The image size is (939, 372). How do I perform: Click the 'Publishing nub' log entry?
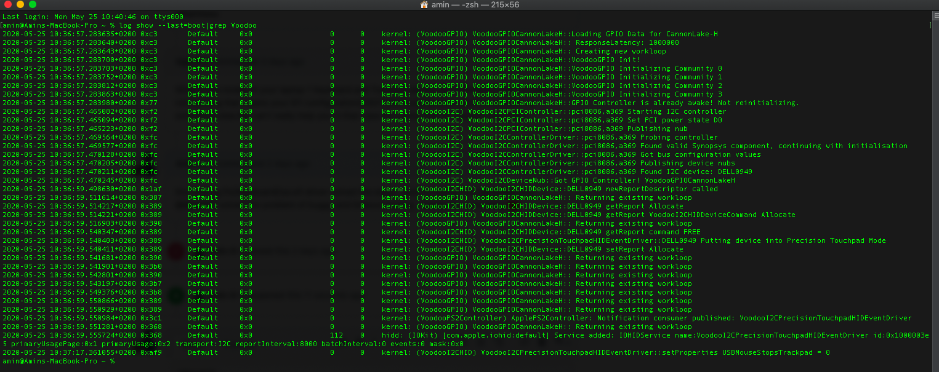(x=658, y=129)
